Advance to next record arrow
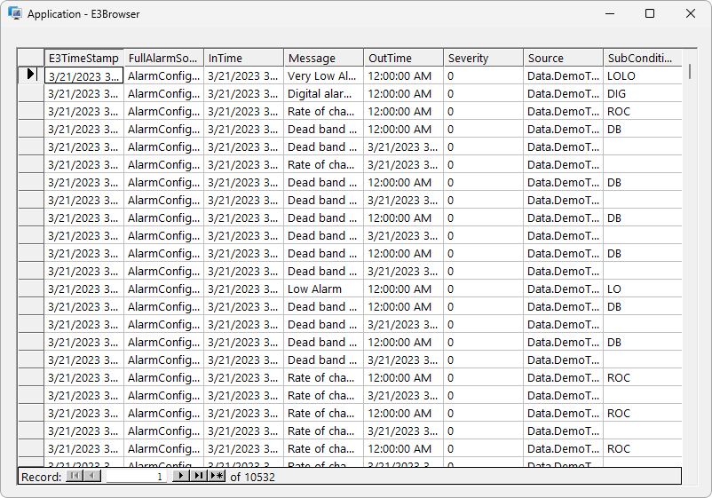712x498 pixels. (x=181, y=476)
